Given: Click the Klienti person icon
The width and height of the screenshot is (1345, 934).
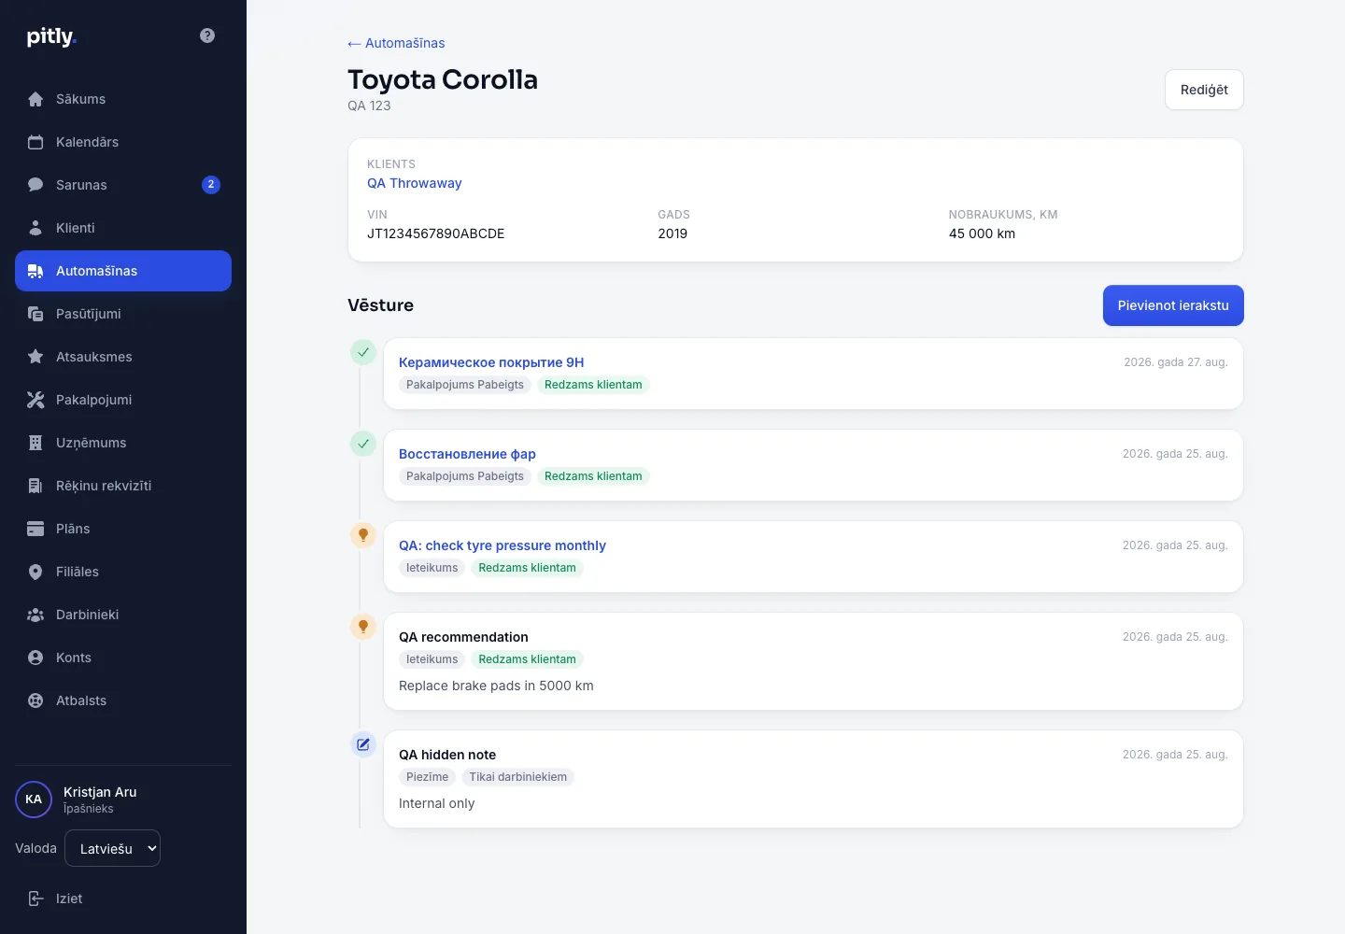Looking at the screenshot, I should tap(35, 228).
